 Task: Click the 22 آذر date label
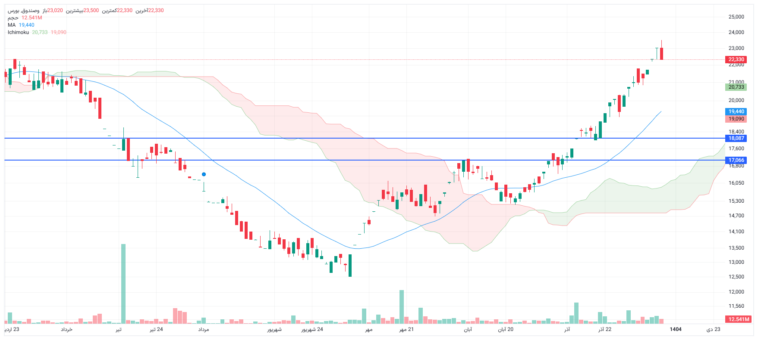click(x=604, y=329)
